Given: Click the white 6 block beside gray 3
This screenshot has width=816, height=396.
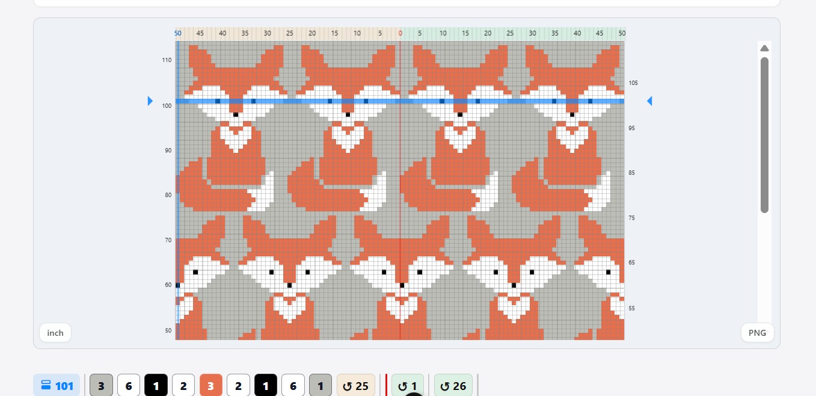Looking at the screenshot, I should (129, 386).
